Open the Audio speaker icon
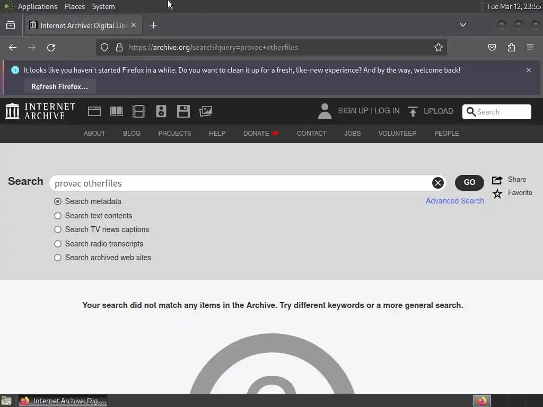Viewport: 543px width, 407px height. tap(161, 111)
